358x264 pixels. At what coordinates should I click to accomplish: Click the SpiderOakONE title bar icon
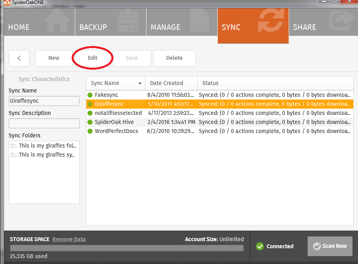click(7, 2)
